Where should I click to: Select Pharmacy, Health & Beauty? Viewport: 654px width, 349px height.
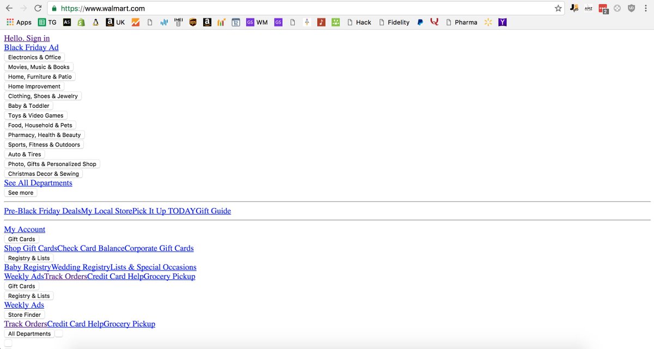tap(45, 135)
